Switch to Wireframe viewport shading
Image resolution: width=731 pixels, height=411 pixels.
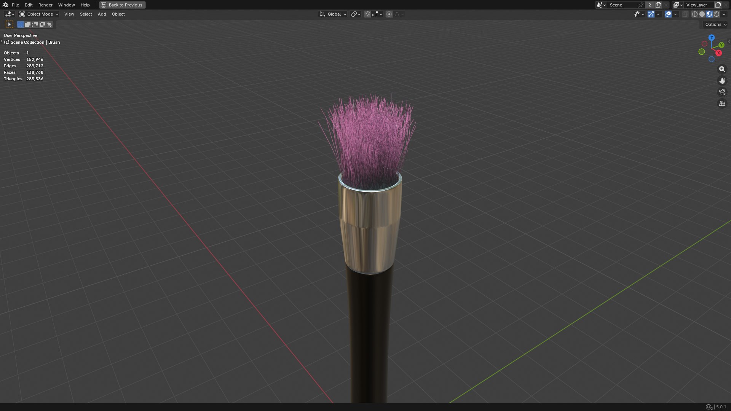695,14
